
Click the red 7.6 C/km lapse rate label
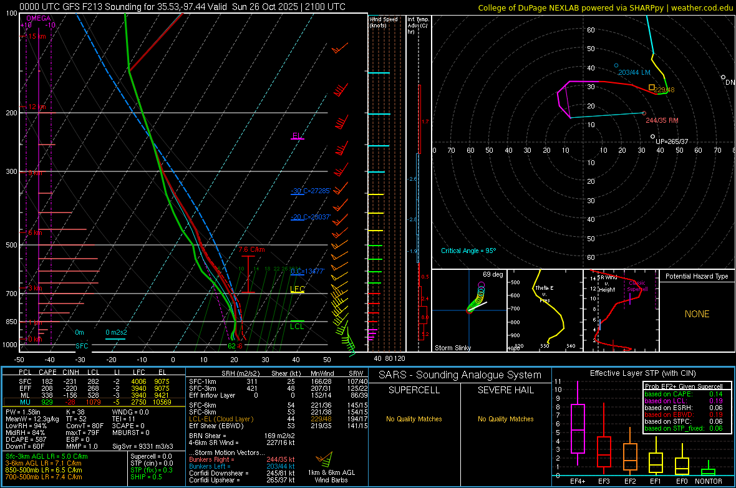251,250
